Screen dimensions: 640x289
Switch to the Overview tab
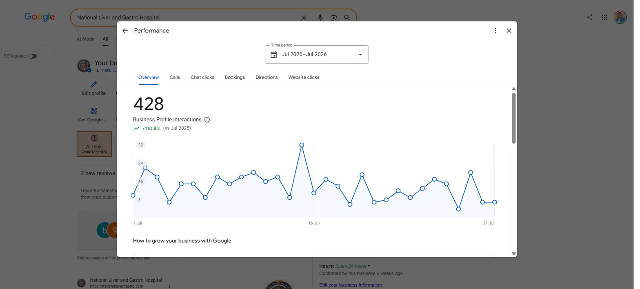click(149, 77)
